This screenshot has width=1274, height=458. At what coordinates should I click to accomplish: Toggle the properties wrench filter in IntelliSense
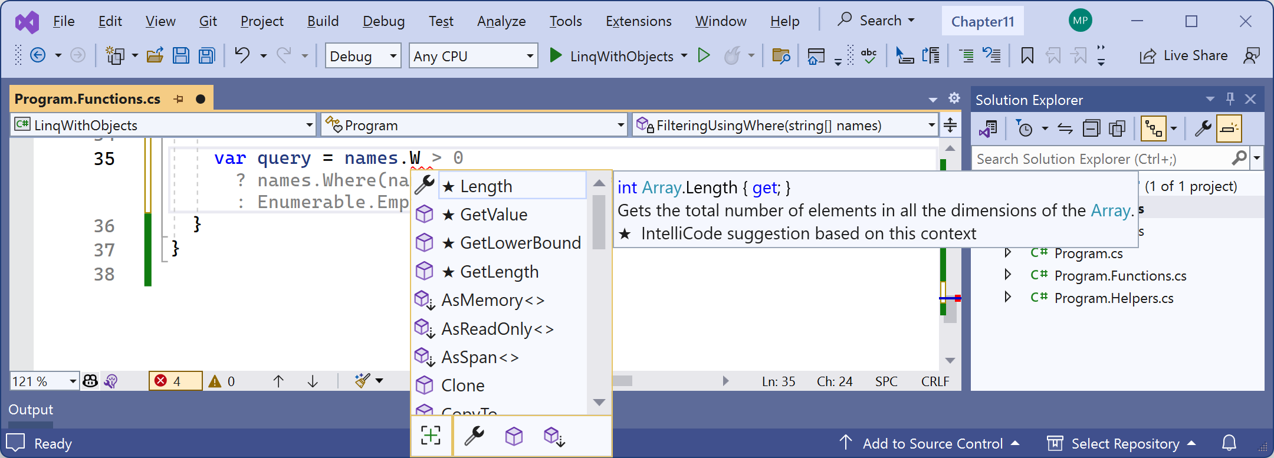click(x=474, y=436)
